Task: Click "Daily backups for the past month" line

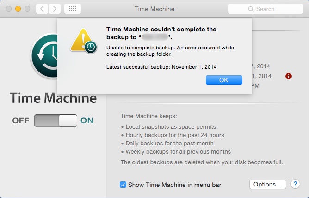Action: (x=169, y=144)
